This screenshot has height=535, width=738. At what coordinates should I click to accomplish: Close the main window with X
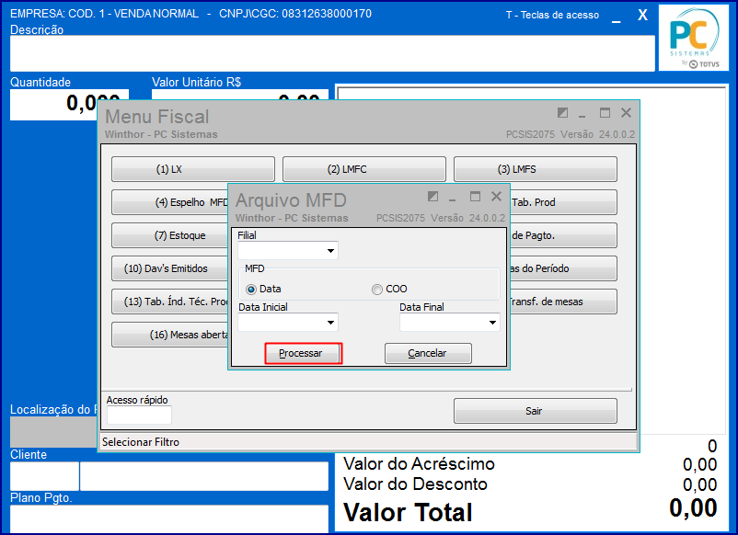(x=642, y=15)
